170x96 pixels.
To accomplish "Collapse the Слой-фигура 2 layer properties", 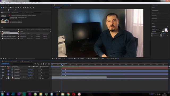I will pos(7,74).
